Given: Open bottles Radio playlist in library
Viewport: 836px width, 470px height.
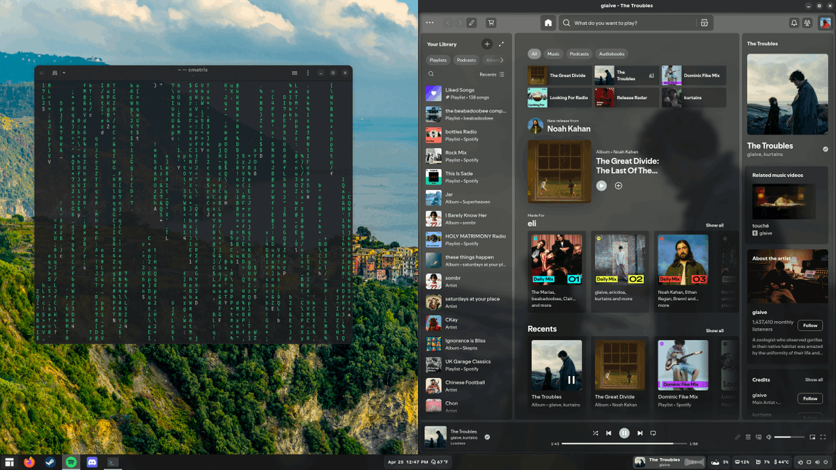Looking at the screenshot, I should 466,135.
